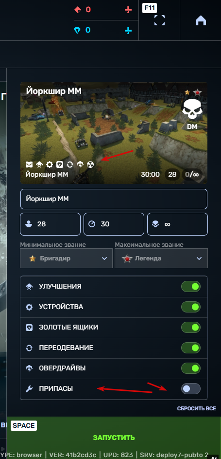Open maximum rank dropdown Легенда

pyautogui.click(x=161, y=258)
